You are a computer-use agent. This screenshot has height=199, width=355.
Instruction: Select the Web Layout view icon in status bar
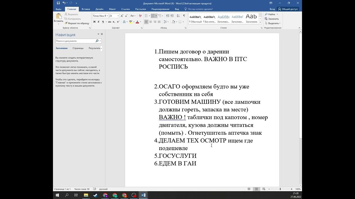(264, 189)
